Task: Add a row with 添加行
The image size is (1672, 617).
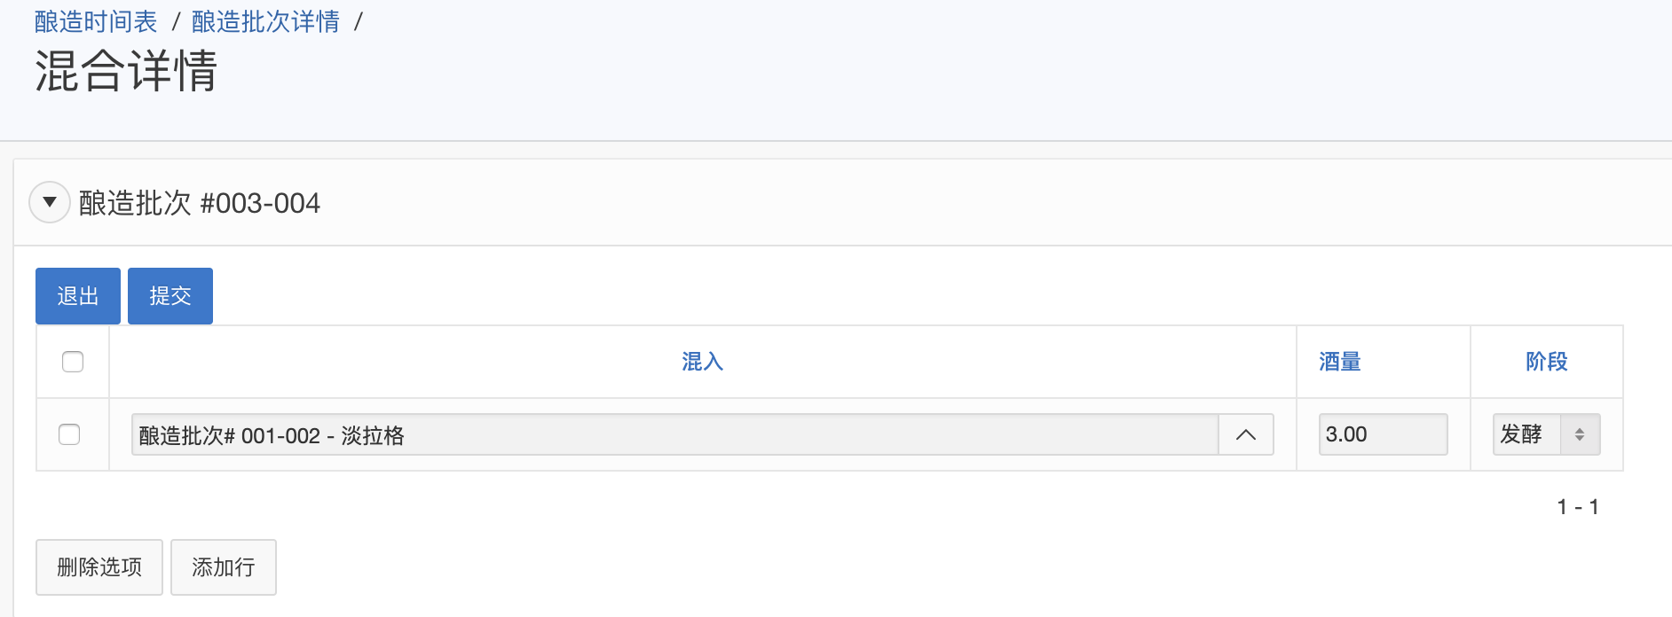Action: (x=224, y=567)
